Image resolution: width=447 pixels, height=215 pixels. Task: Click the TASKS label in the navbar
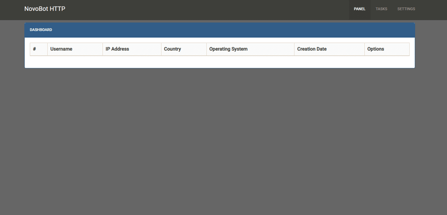tap(381, 9)
